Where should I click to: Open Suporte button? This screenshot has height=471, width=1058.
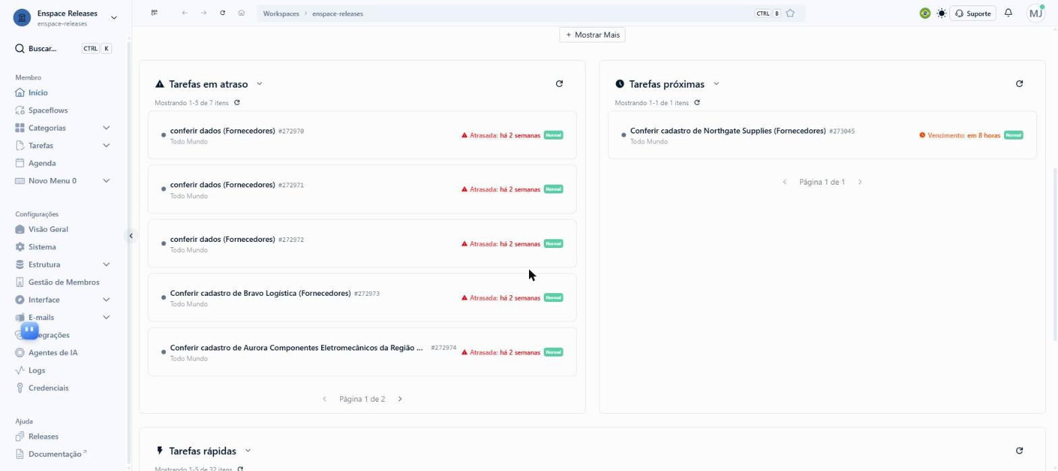pos(973,13)
